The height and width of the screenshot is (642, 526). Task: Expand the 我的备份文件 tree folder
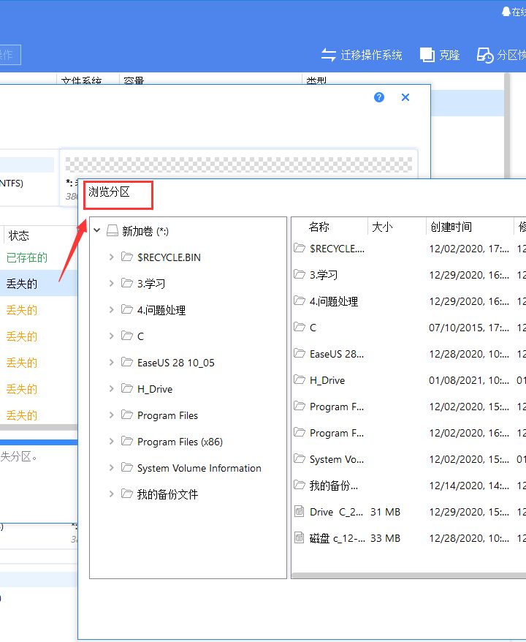coord(111,494)
